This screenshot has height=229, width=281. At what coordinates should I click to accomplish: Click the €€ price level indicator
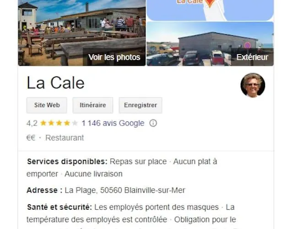[x=31, y=138]
